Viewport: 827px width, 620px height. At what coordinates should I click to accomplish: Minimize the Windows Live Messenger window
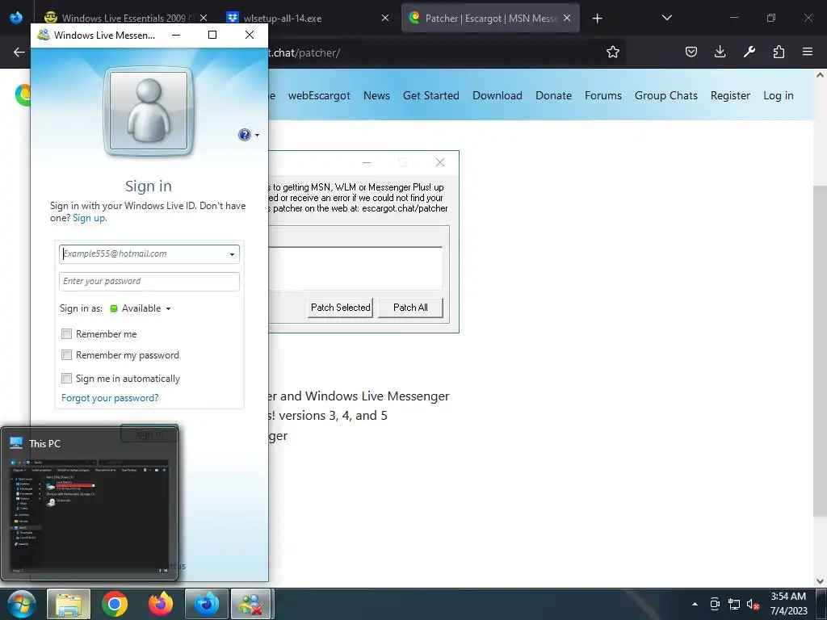[x=176, y=35]
